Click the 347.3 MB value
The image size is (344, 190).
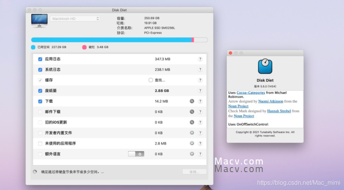pos(162,59)
